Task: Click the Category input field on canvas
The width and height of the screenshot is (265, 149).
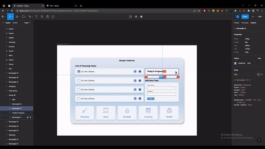Action: 161,94
